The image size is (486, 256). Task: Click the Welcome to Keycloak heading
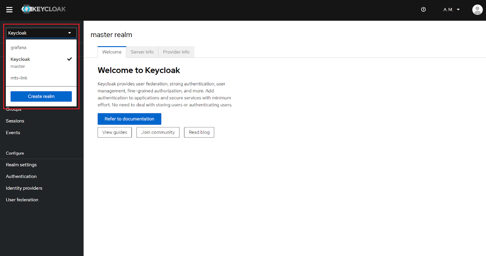[x=139, y=70]
